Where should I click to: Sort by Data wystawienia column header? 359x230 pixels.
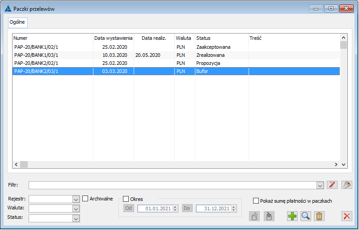click(114, 38)
